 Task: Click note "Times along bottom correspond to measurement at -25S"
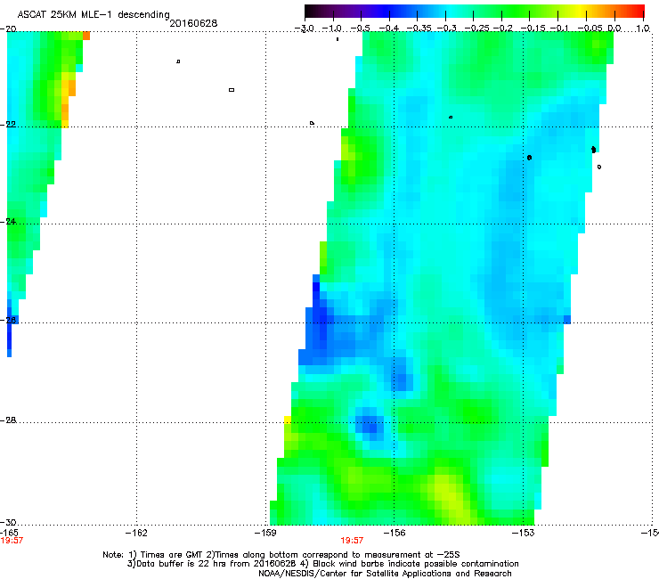[x=333, y=555]
